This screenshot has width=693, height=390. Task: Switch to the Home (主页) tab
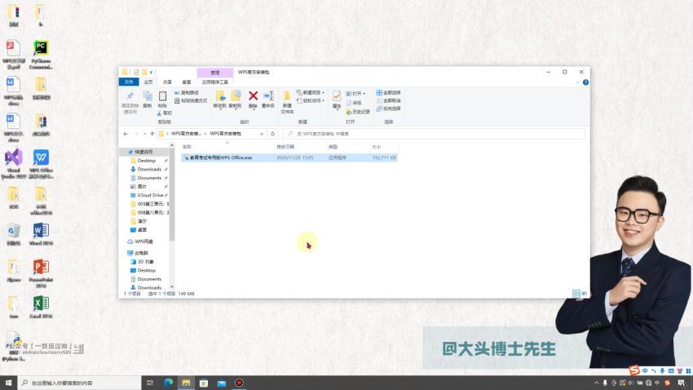click(x=148, y=82)
